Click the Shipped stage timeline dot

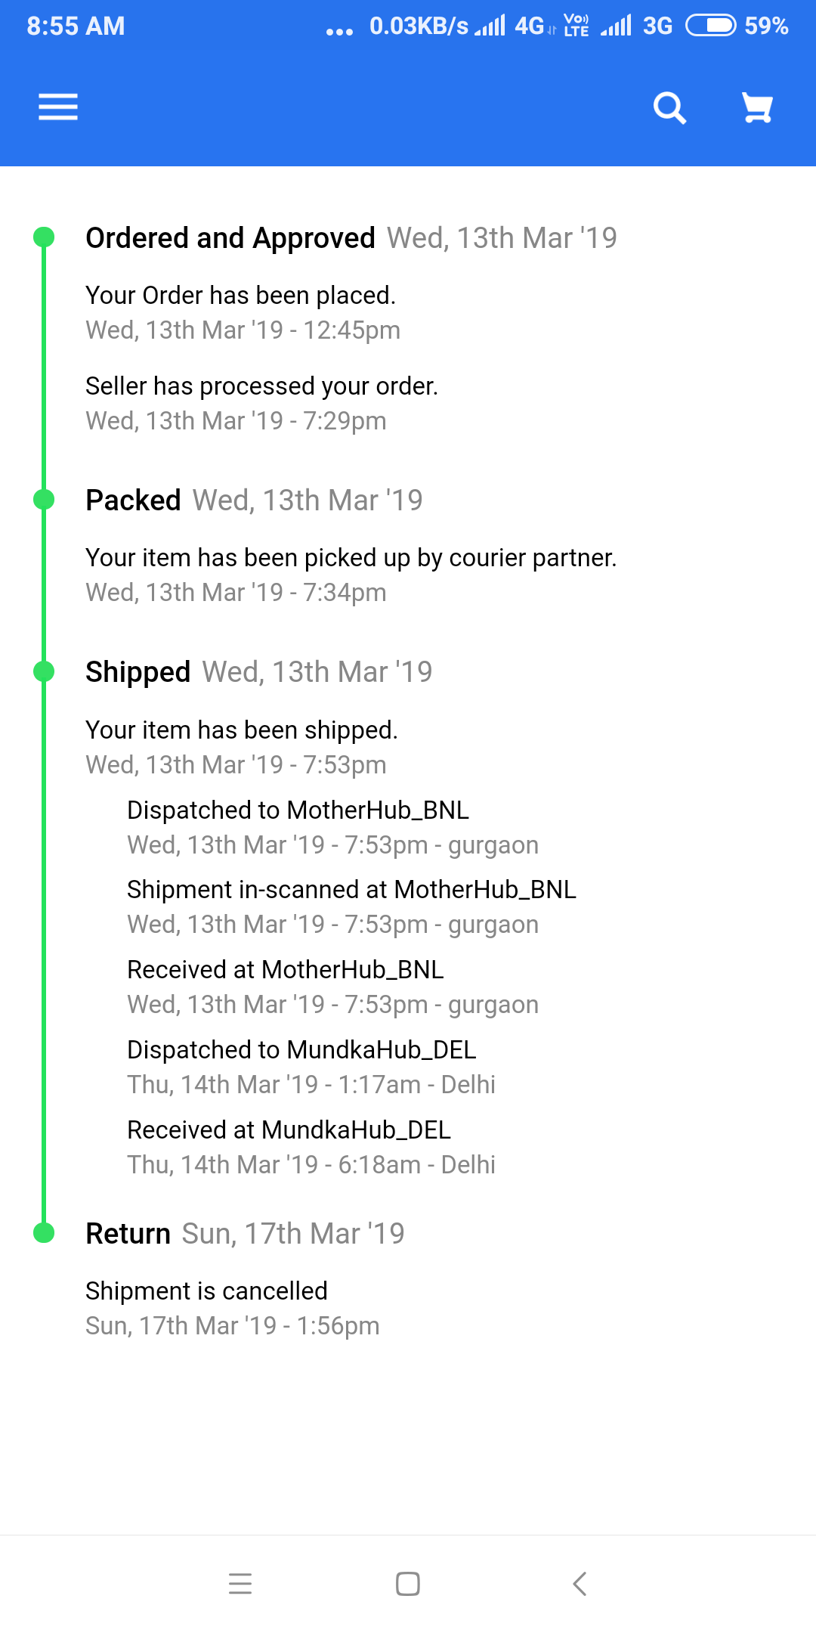pos(45,671)
